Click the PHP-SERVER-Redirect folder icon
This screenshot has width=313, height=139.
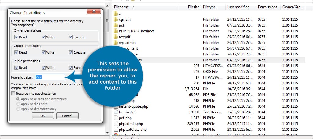[x=116, y=31]
